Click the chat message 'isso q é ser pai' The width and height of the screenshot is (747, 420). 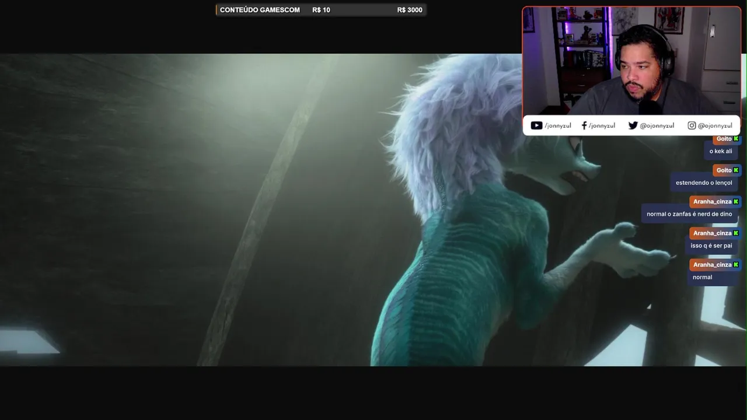tap(711, 246)
